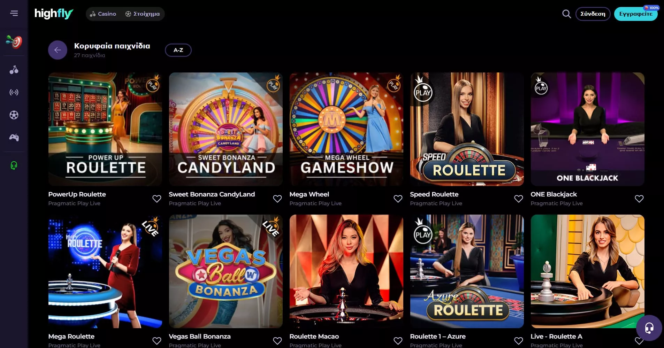Click the search magnifier icon
Screen dimensions: 664x348
(x=567, y=14)
